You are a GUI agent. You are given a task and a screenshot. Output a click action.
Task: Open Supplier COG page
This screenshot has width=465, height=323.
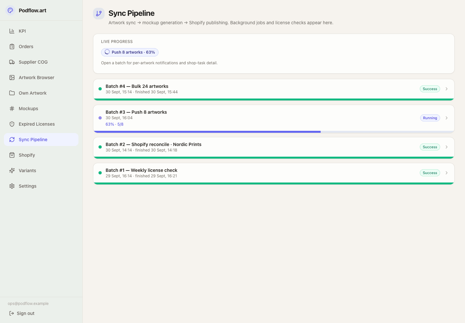[x=41, y=62]
